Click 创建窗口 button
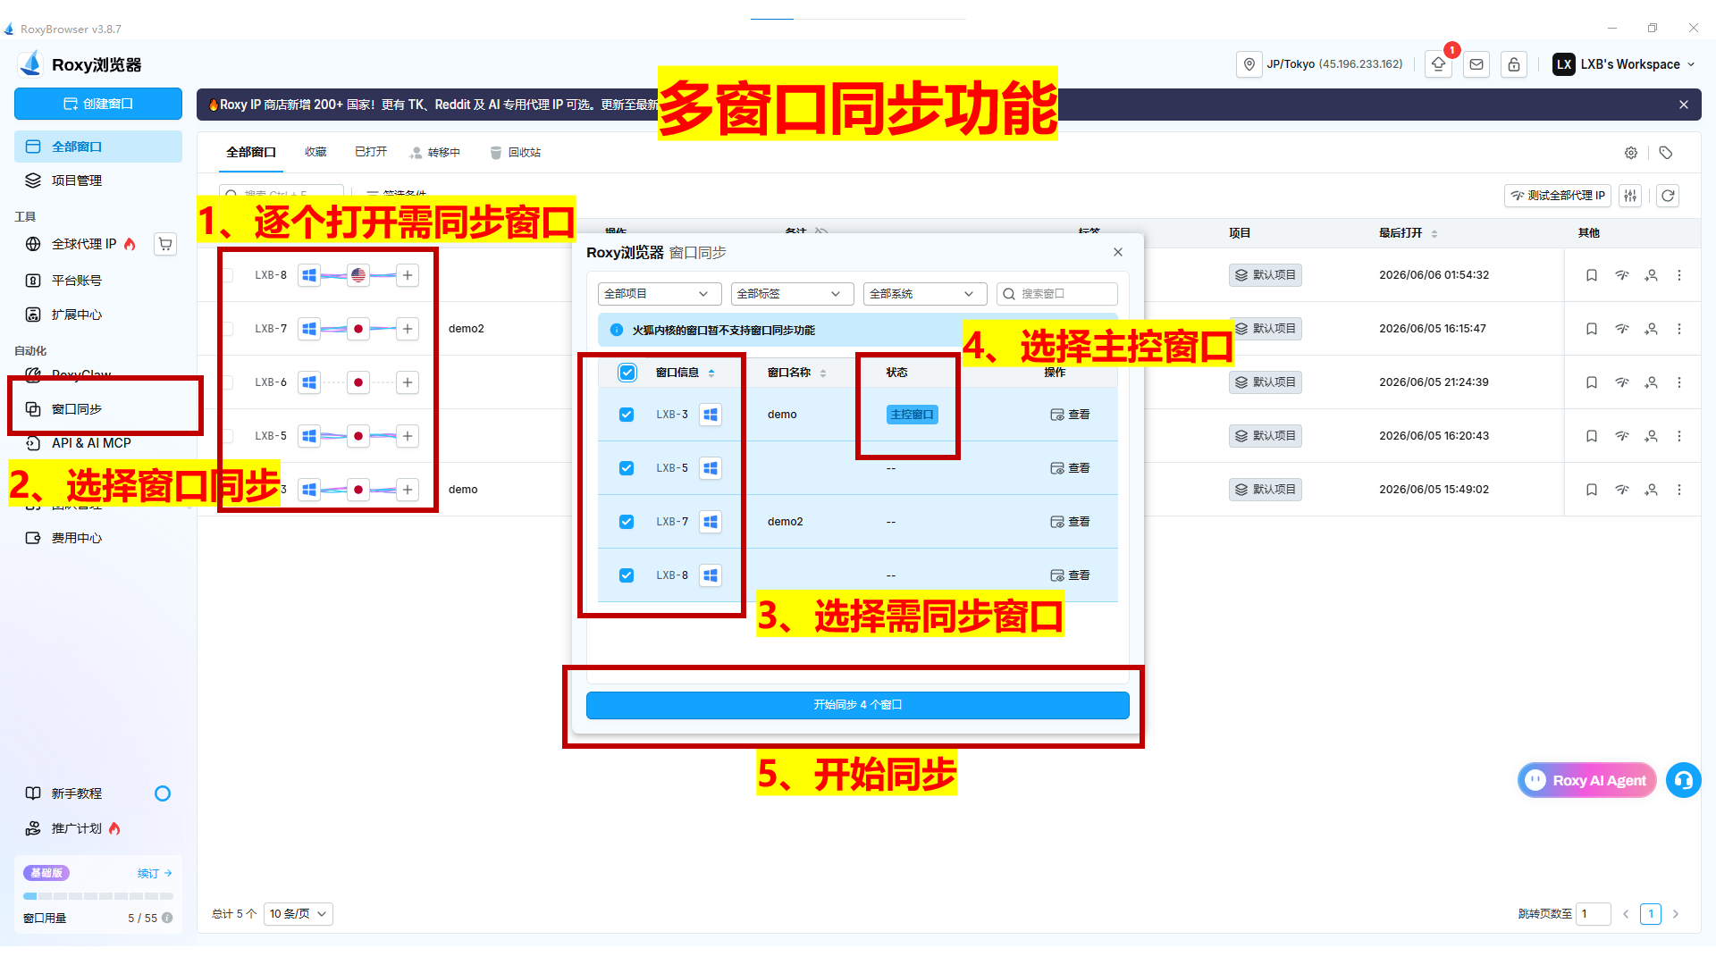 [x=98, y=104]
